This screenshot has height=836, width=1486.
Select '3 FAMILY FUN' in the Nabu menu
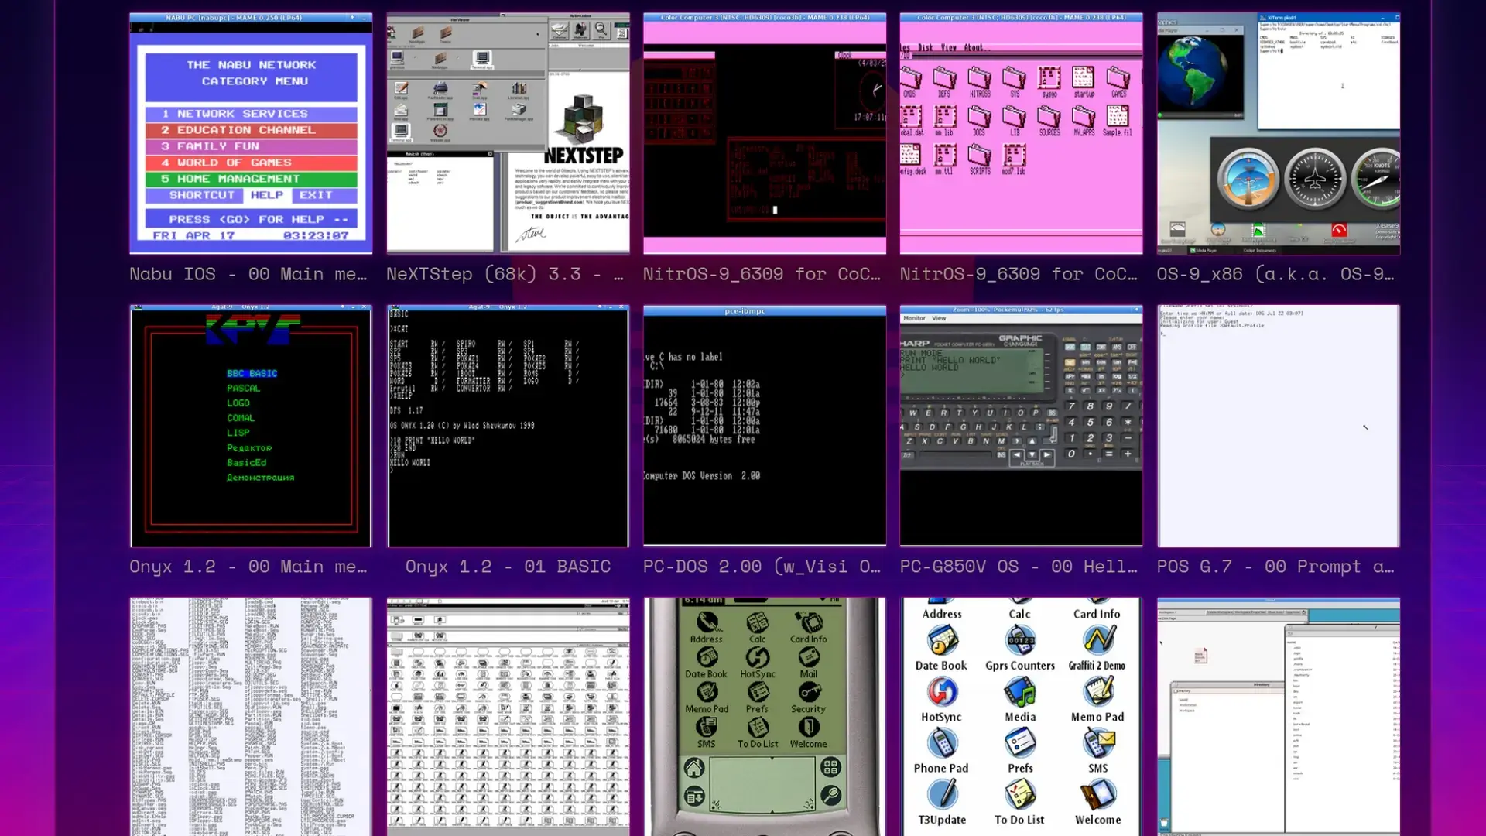pyautogui.click(x=251, y=146)
